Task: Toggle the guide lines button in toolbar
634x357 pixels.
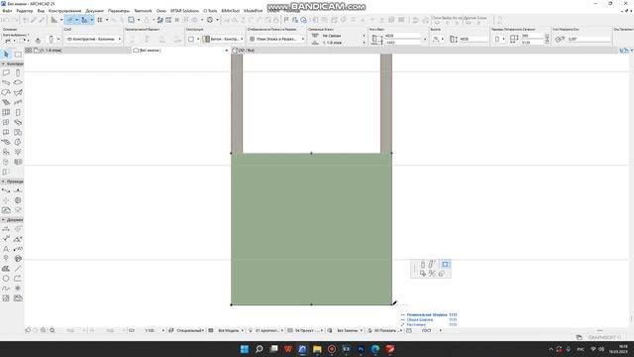Action: 70,20
